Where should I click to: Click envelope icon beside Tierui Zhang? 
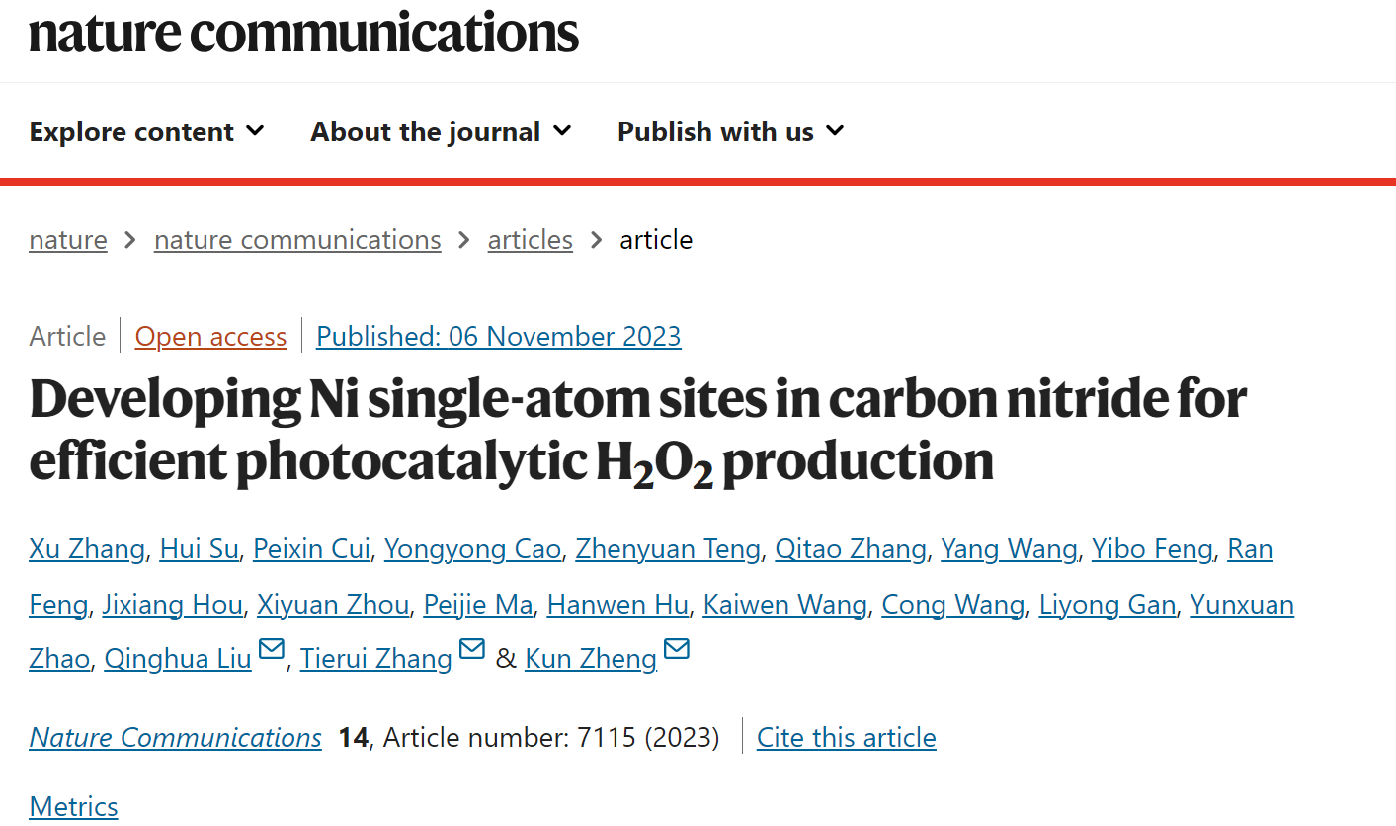(472, 650)
